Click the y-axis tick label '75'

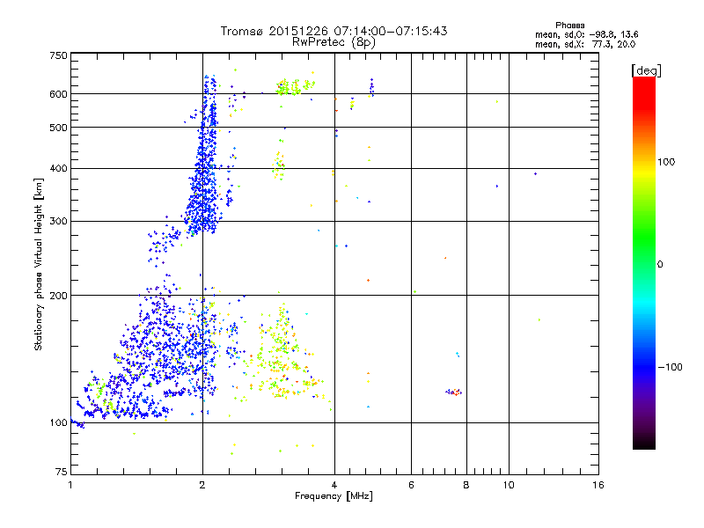tap(62, 472)
